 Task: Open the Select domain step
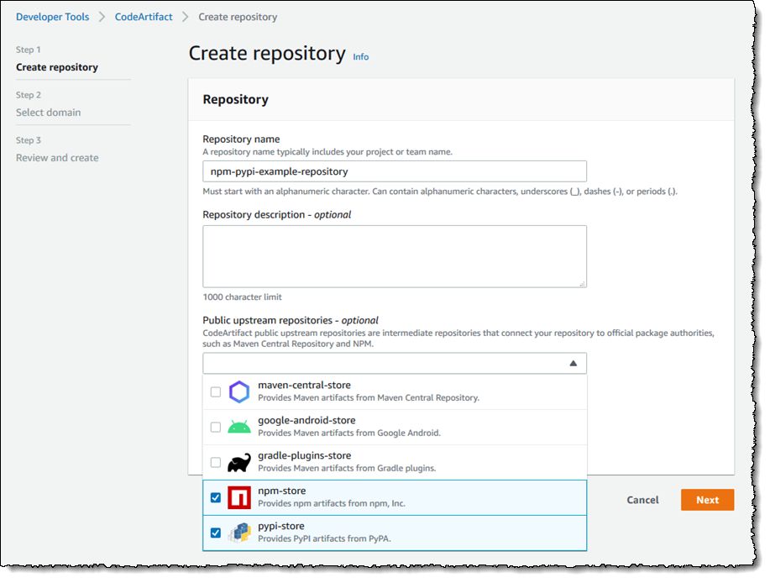48,113
